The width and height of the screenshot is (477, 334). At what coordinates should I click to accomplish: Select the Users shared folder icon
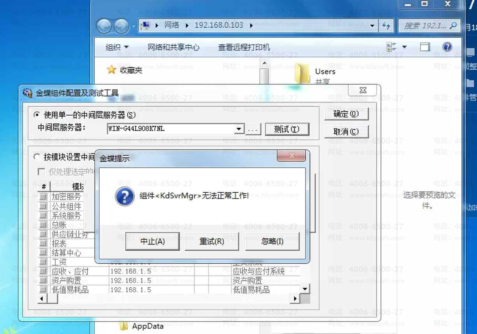pos(302,74)
